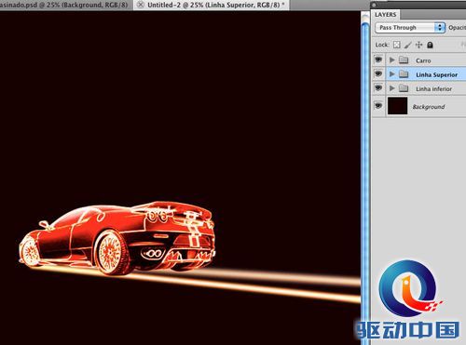
Task: Switch to the Untitled-2 document tab
Action: tap(212, 5)
